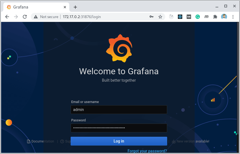Focus the Email or username field
The height and width of the screenshot is (154, 240).
tap(119, 110)
